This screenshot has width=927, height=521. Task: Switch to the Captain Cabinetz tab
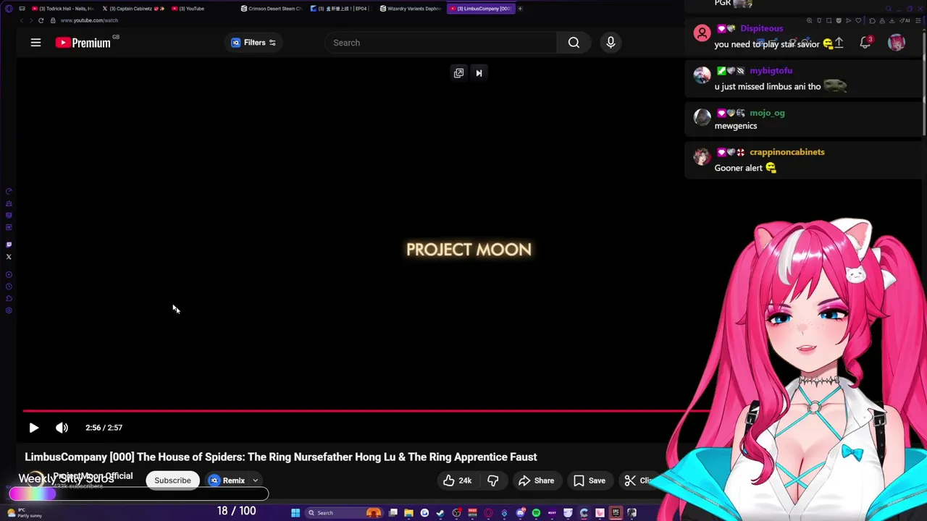[133, 9]
